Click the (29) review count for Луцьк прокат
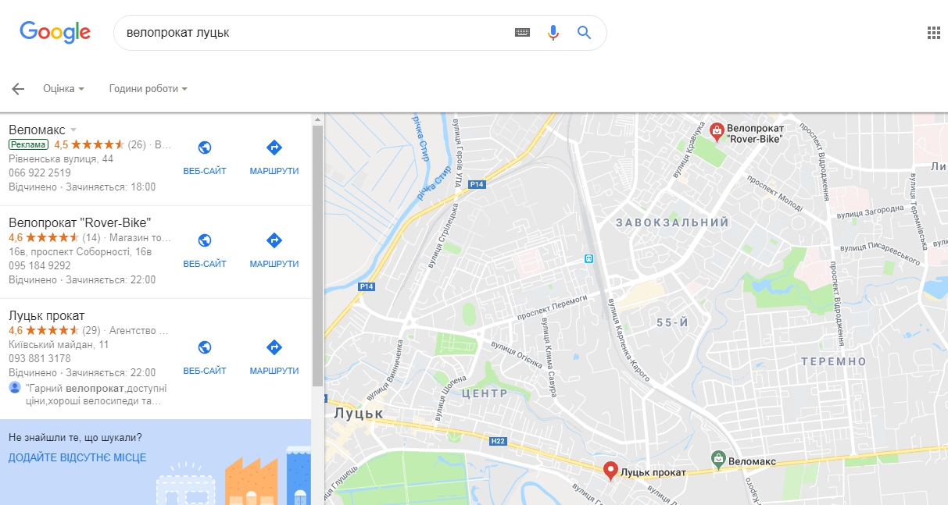This screenshot has width=948, height=505. tap(91, 330)
